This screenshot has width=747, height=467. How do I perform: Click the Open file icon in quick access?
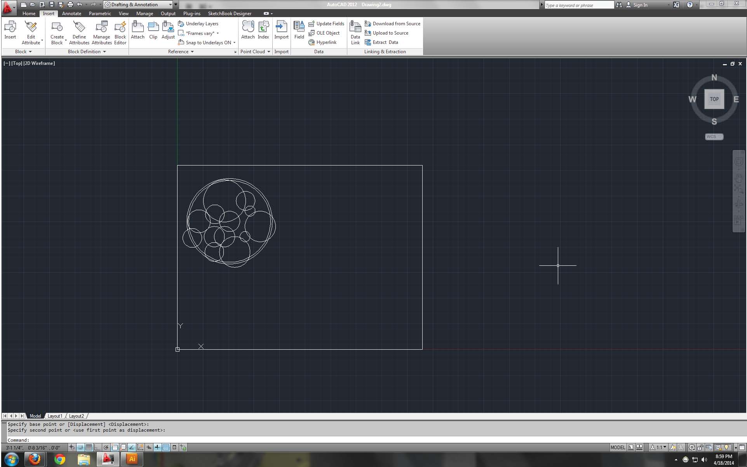coord(33,5)
